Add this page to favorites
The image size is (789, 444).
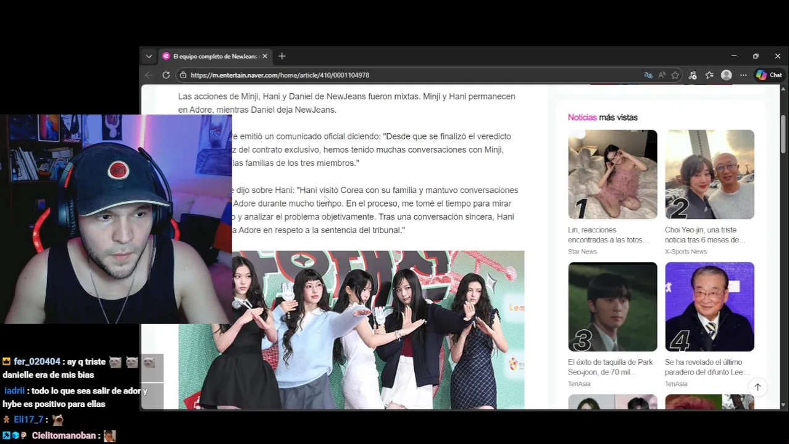point(675,75)
